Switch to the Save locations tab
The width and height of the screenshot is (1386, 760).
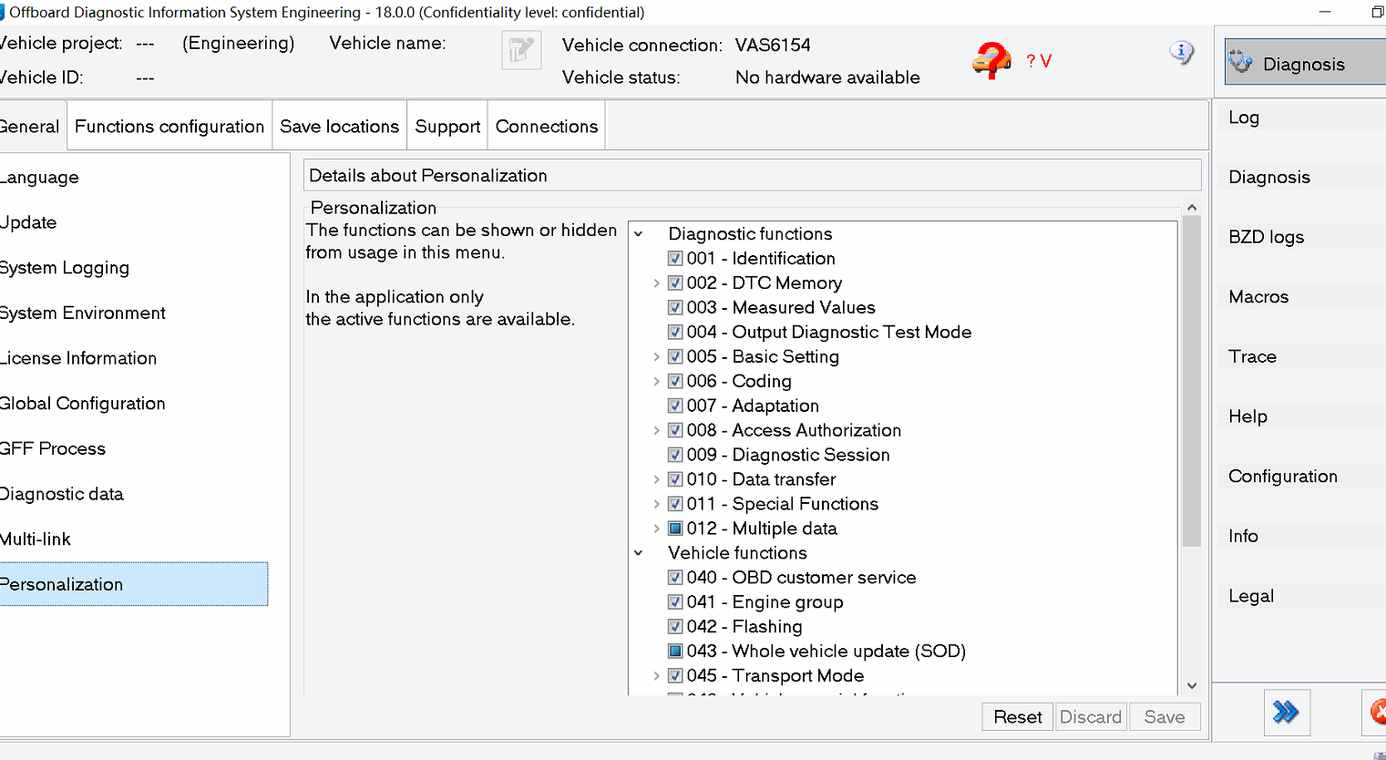click(x=338, y=126)
